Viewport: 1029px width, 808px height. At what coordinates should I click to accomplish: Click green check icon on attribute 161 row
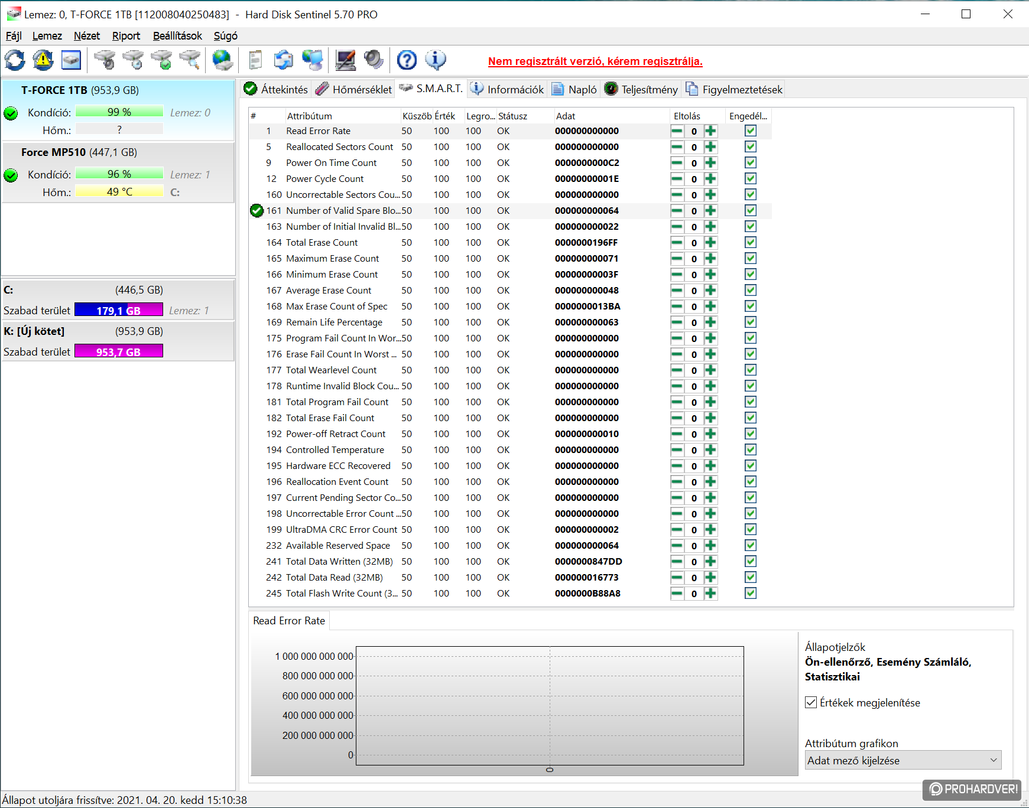click(257, 210)
